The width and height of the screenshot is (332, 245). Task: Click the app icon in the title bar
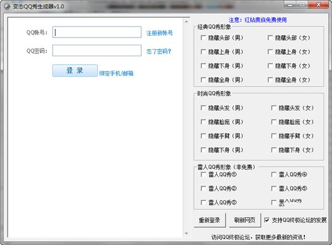point(7,6)
